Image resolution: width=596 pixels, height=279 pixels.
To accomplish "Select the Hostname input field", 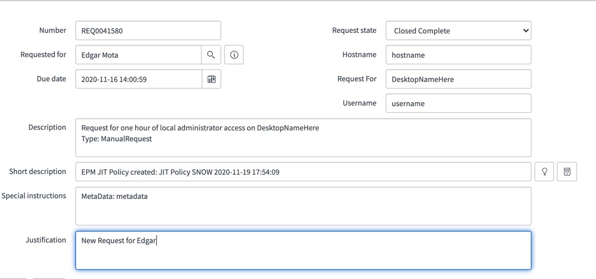I will 458,55.
